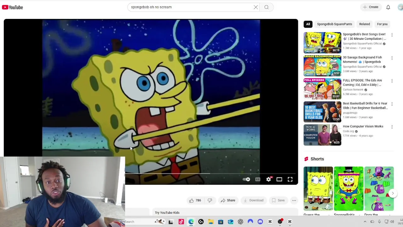Open the middle SpongeBob top-hat Short

[349, 189]
